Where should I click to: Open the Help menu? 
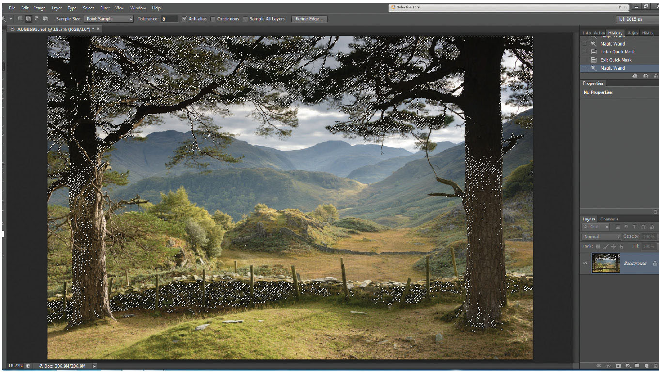(x=156, y=8)
